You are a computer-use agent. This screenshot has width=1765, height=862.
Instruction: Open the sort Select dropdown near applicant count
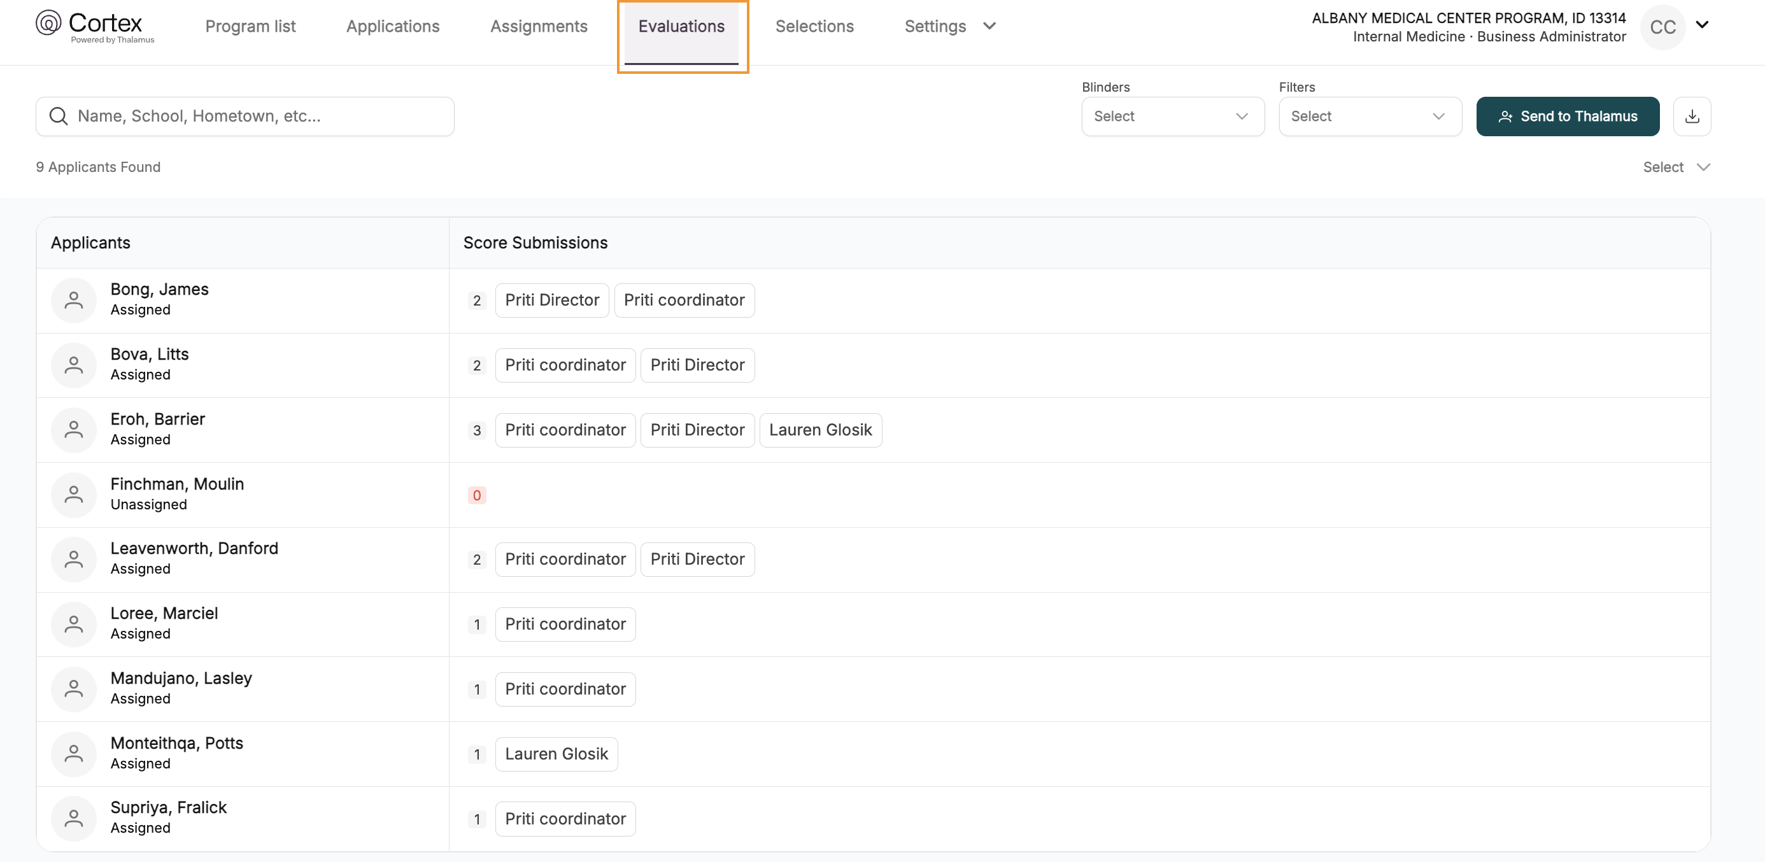click(x=1676, y=167)
